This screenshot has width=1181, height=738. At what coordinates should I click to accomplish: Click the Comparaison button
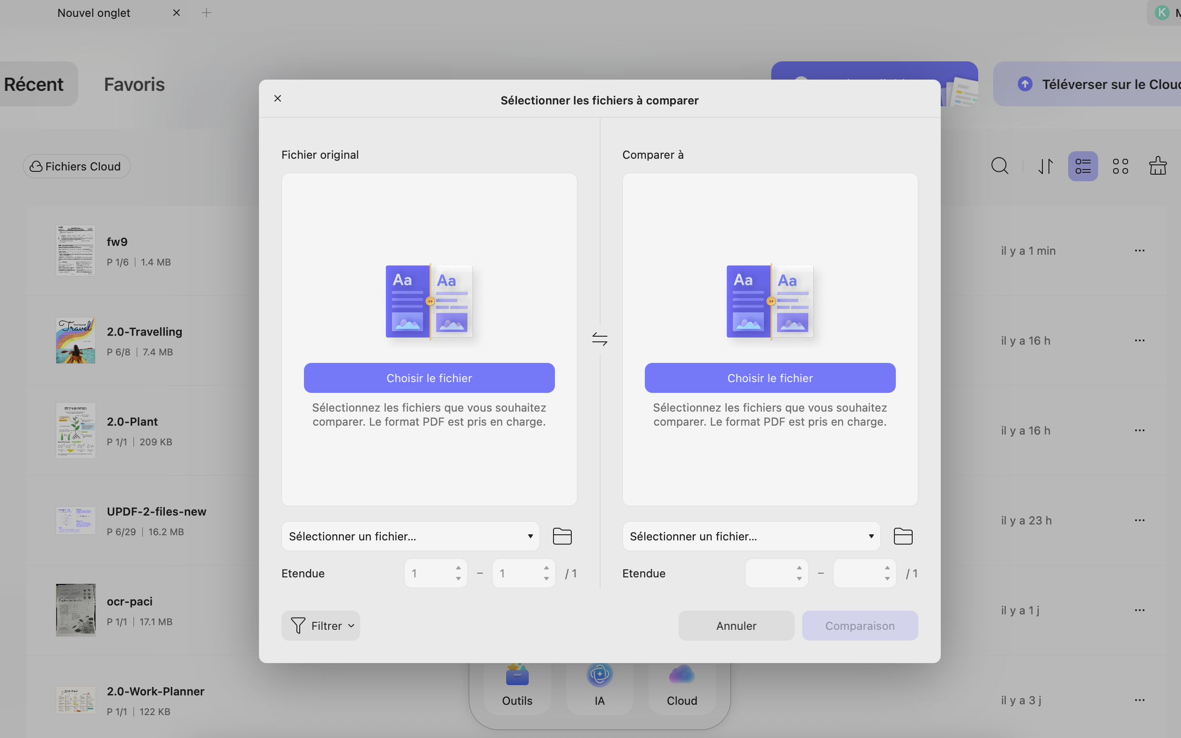(860, 626)
